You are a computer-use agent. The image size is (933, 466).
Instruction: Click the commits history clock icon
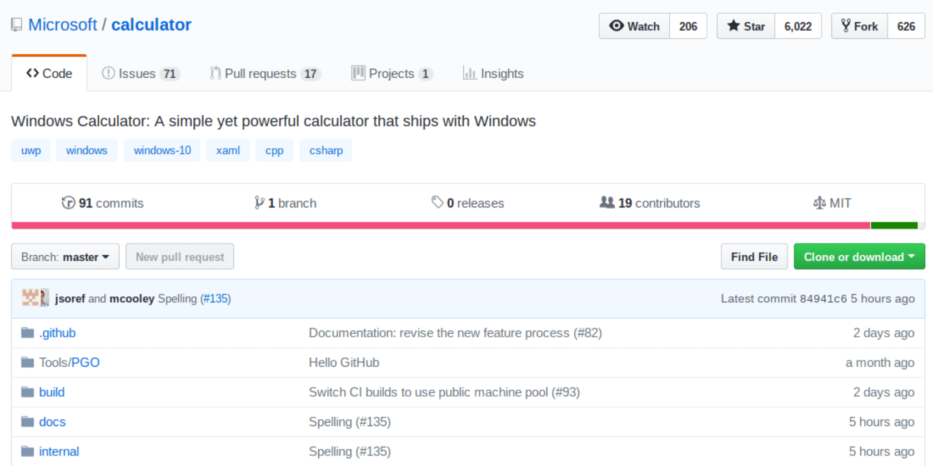68,203
